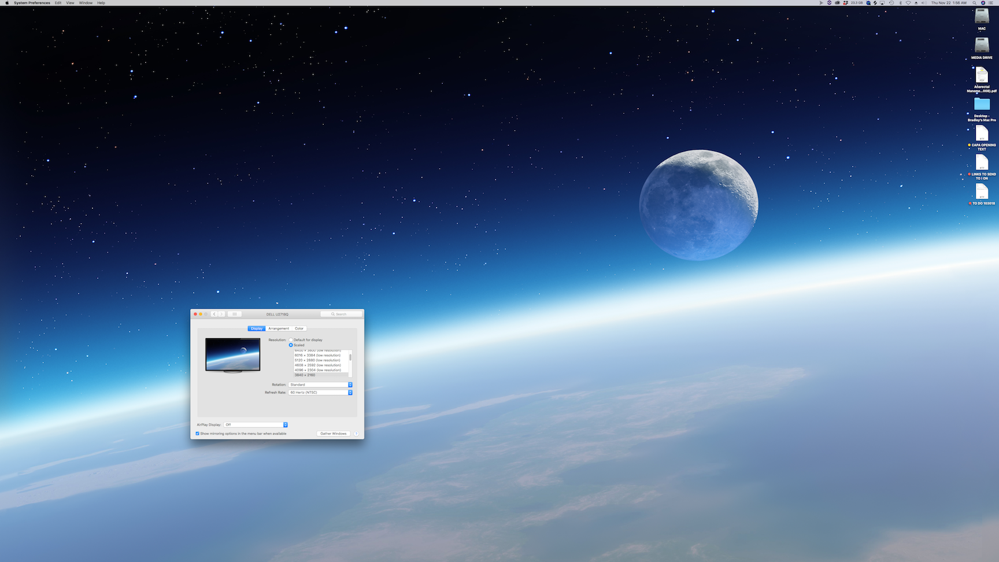Open Siri from the menu bar
The width and height of the screenshot is (999, 562).
tap(983, 3)
